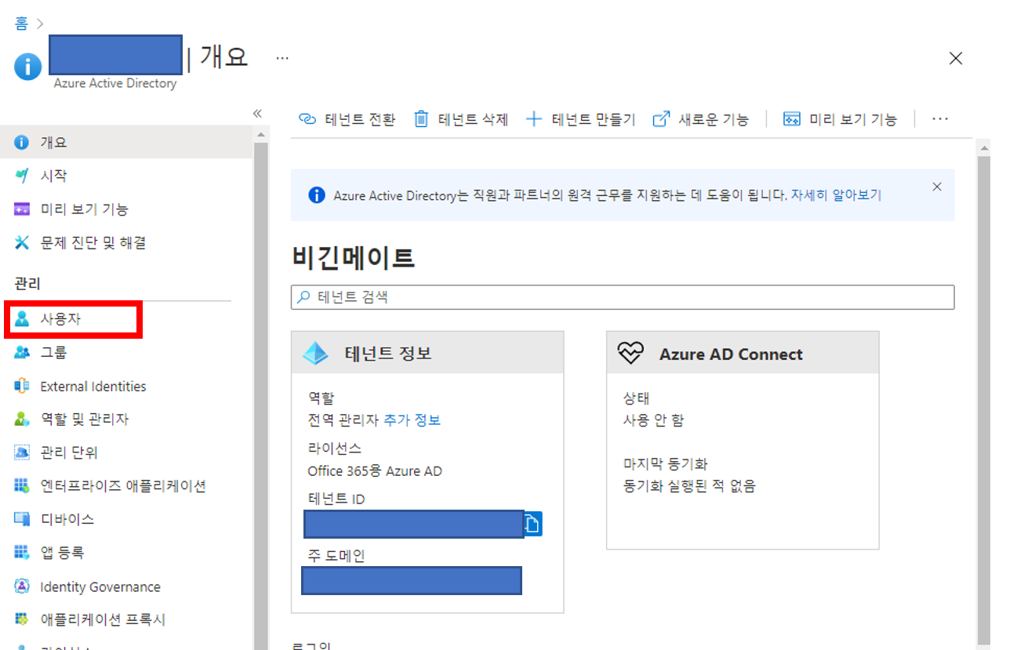This screenshot has height=650, width=1017.
Task: Click the 디바이스 icon
Action: coord(22,519)
